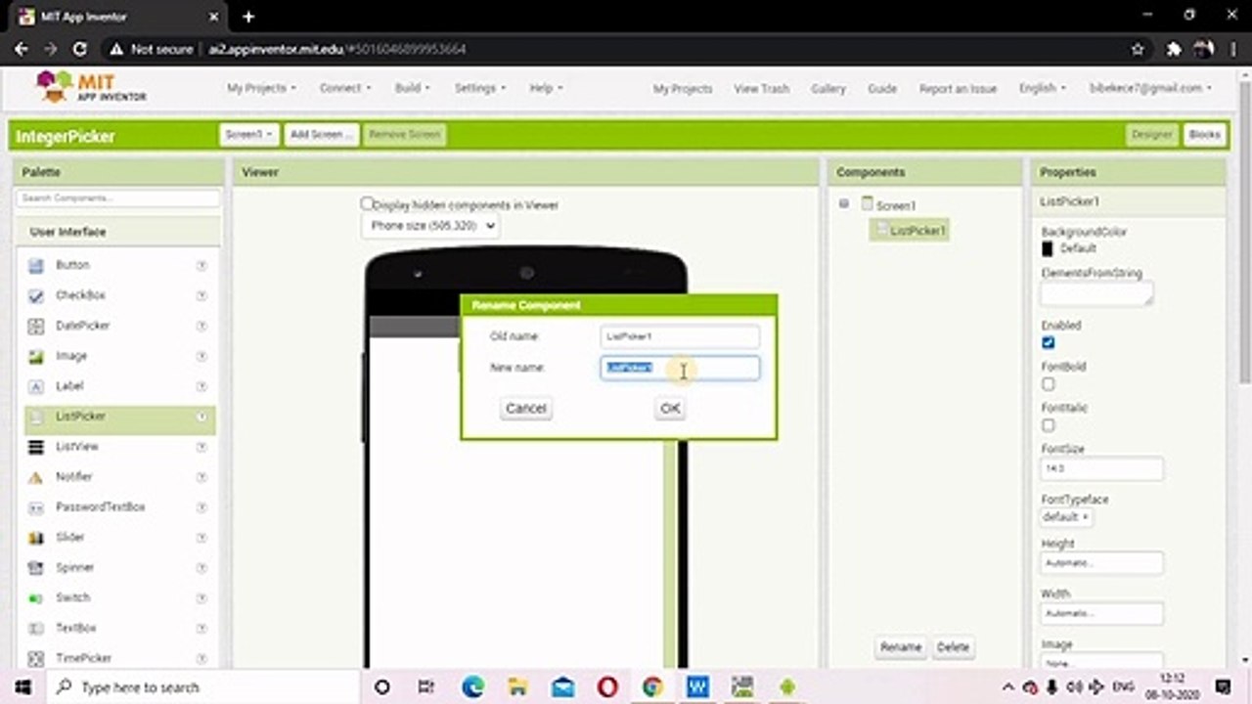Click the New name text field
This screenshot has width=1252, height=704.
point(680,368)
